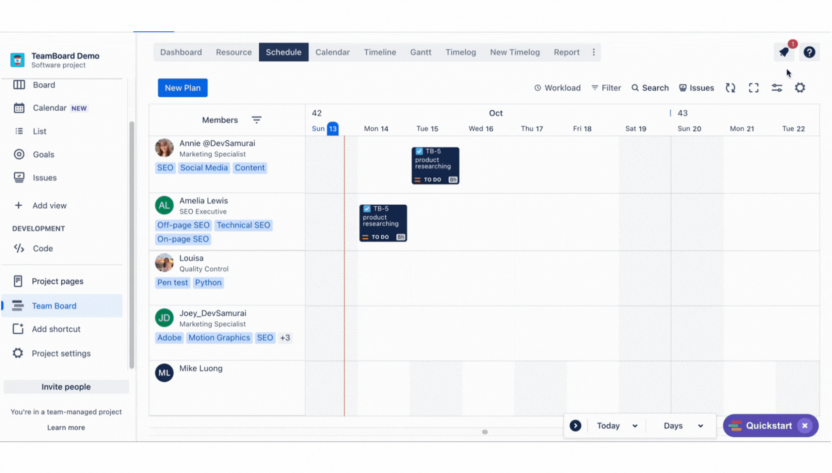Click the New Plan button
The image size is (832, 473).
click(182, 88)
